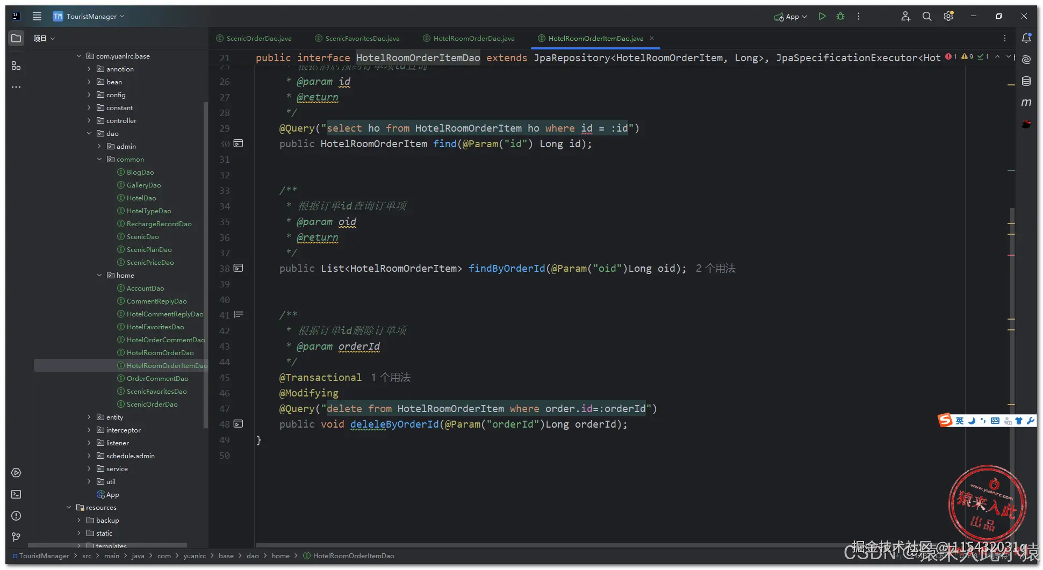This screenshot has height=570, width=1043.
Task: Select AccountDao in the tree
Action: tap(145, 288)
